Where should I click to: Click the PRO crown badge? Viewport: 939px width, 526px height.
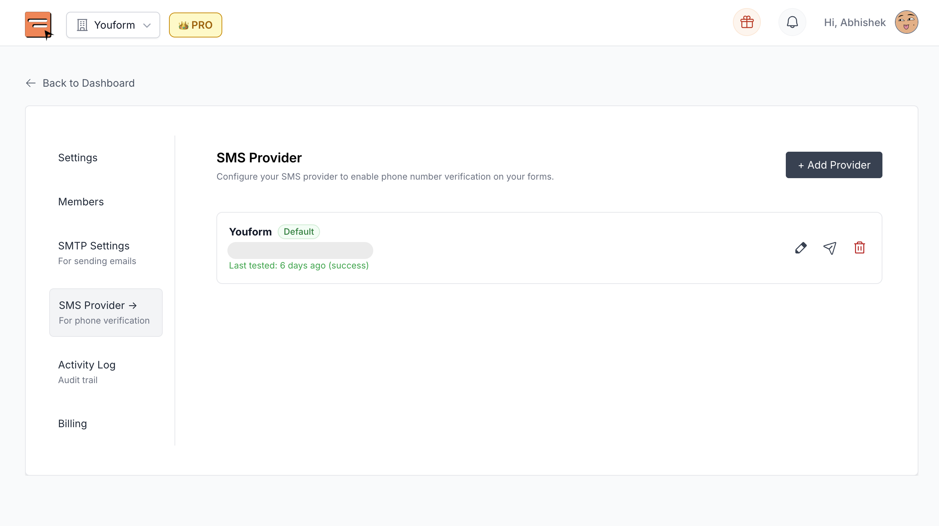(195, 25)
